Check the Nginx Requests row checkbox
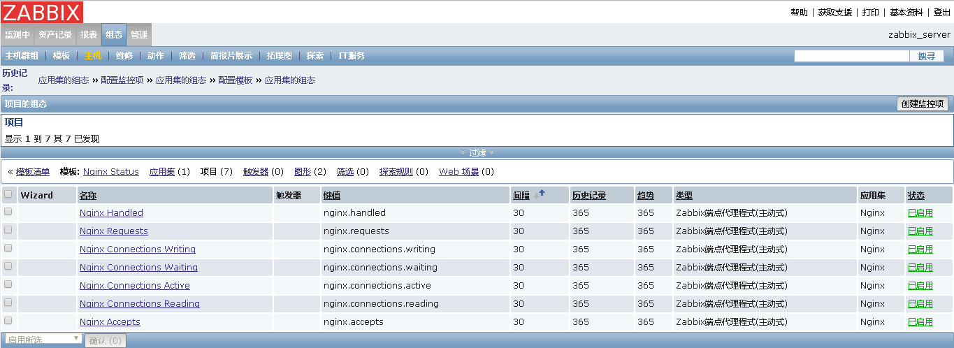The height and width of the screenshot is (348, 954). point(8,229)
